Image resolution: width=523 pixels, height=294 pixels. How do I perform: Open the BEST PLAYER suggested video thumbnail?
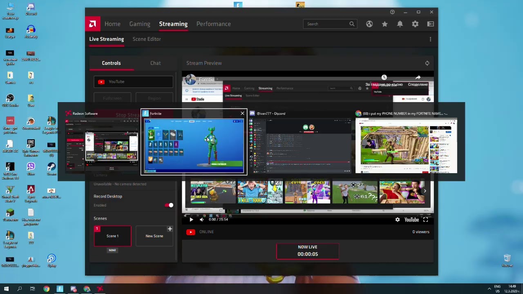(x=213, y=192)
